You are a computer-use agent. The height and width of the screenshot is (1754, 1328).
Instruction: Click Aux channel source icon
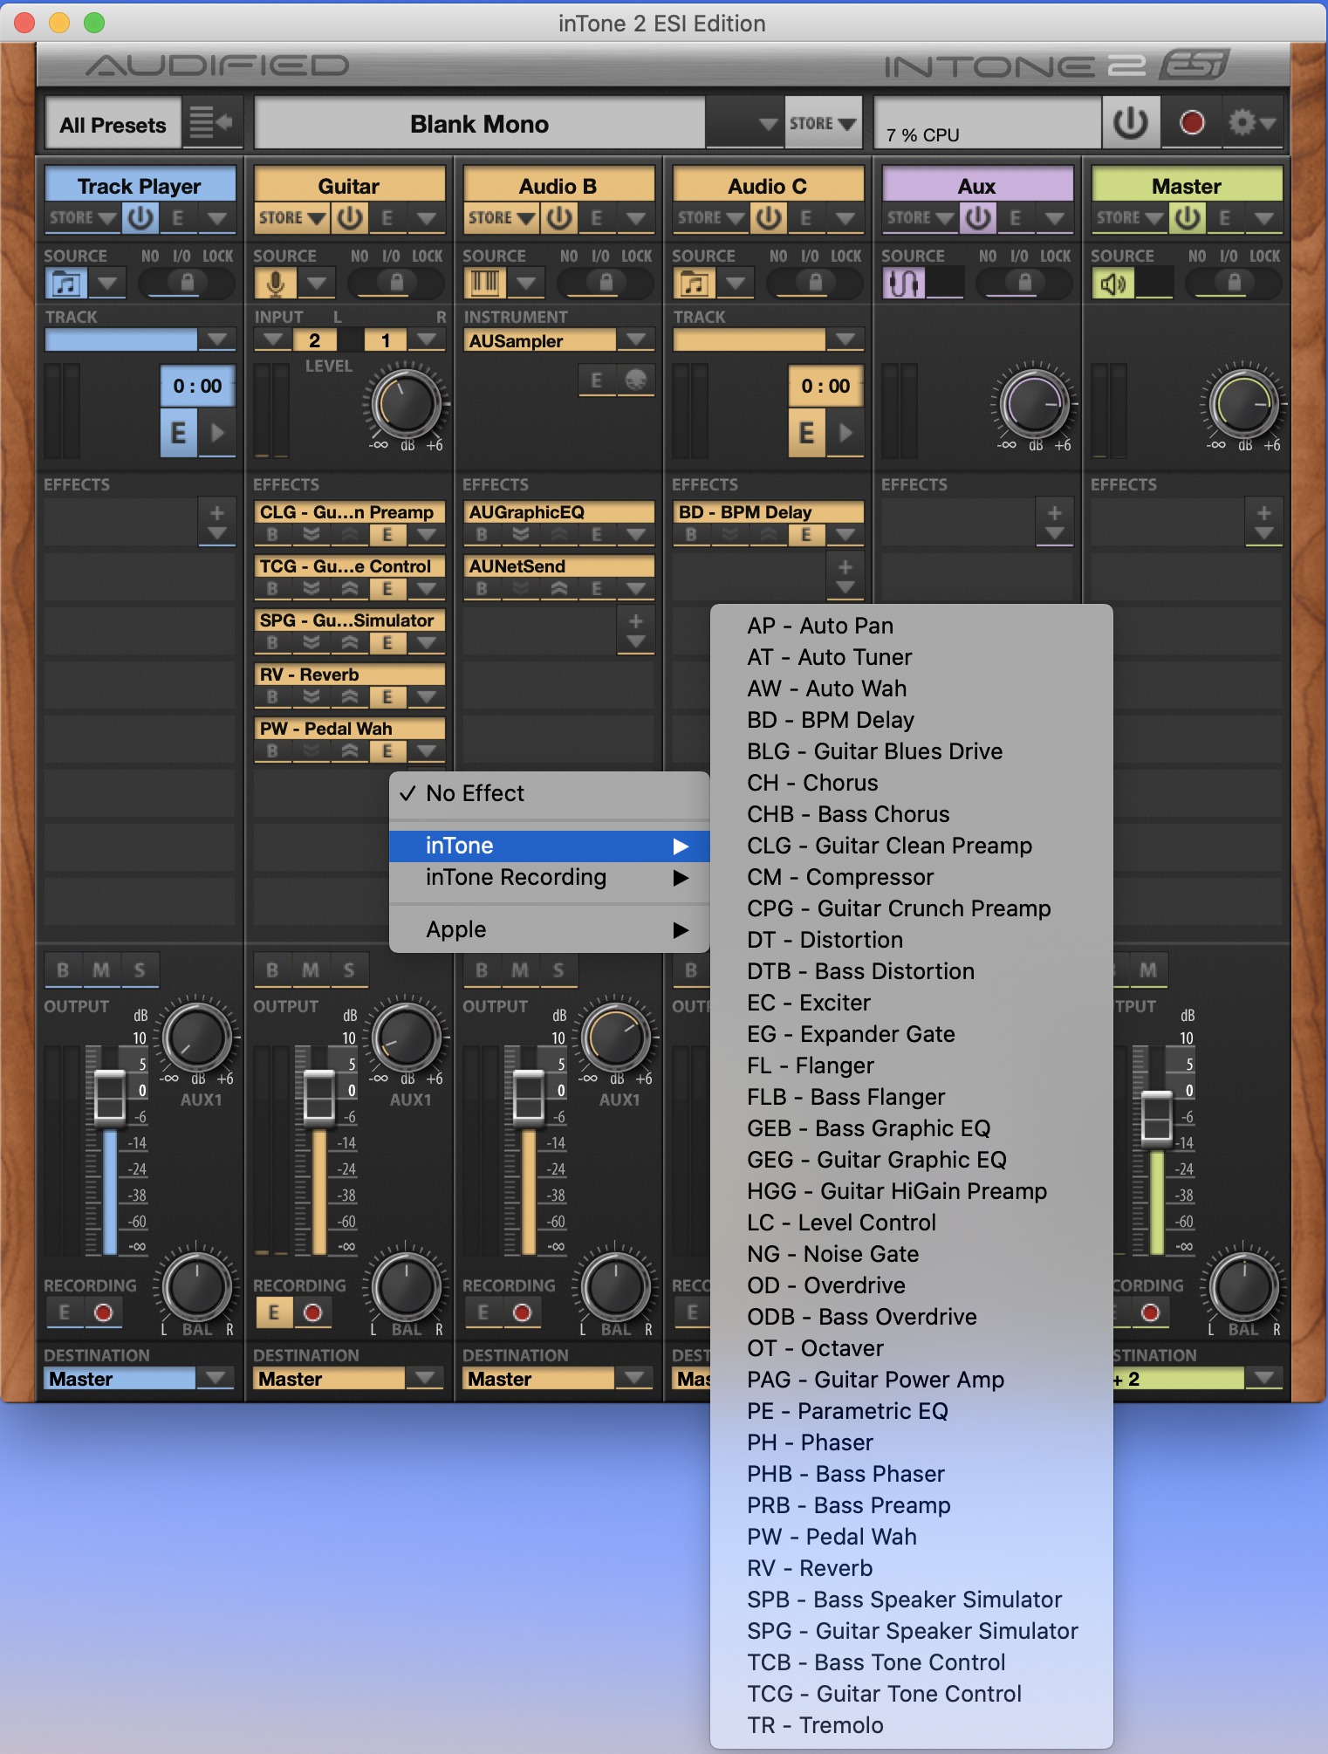pos(904,284)
